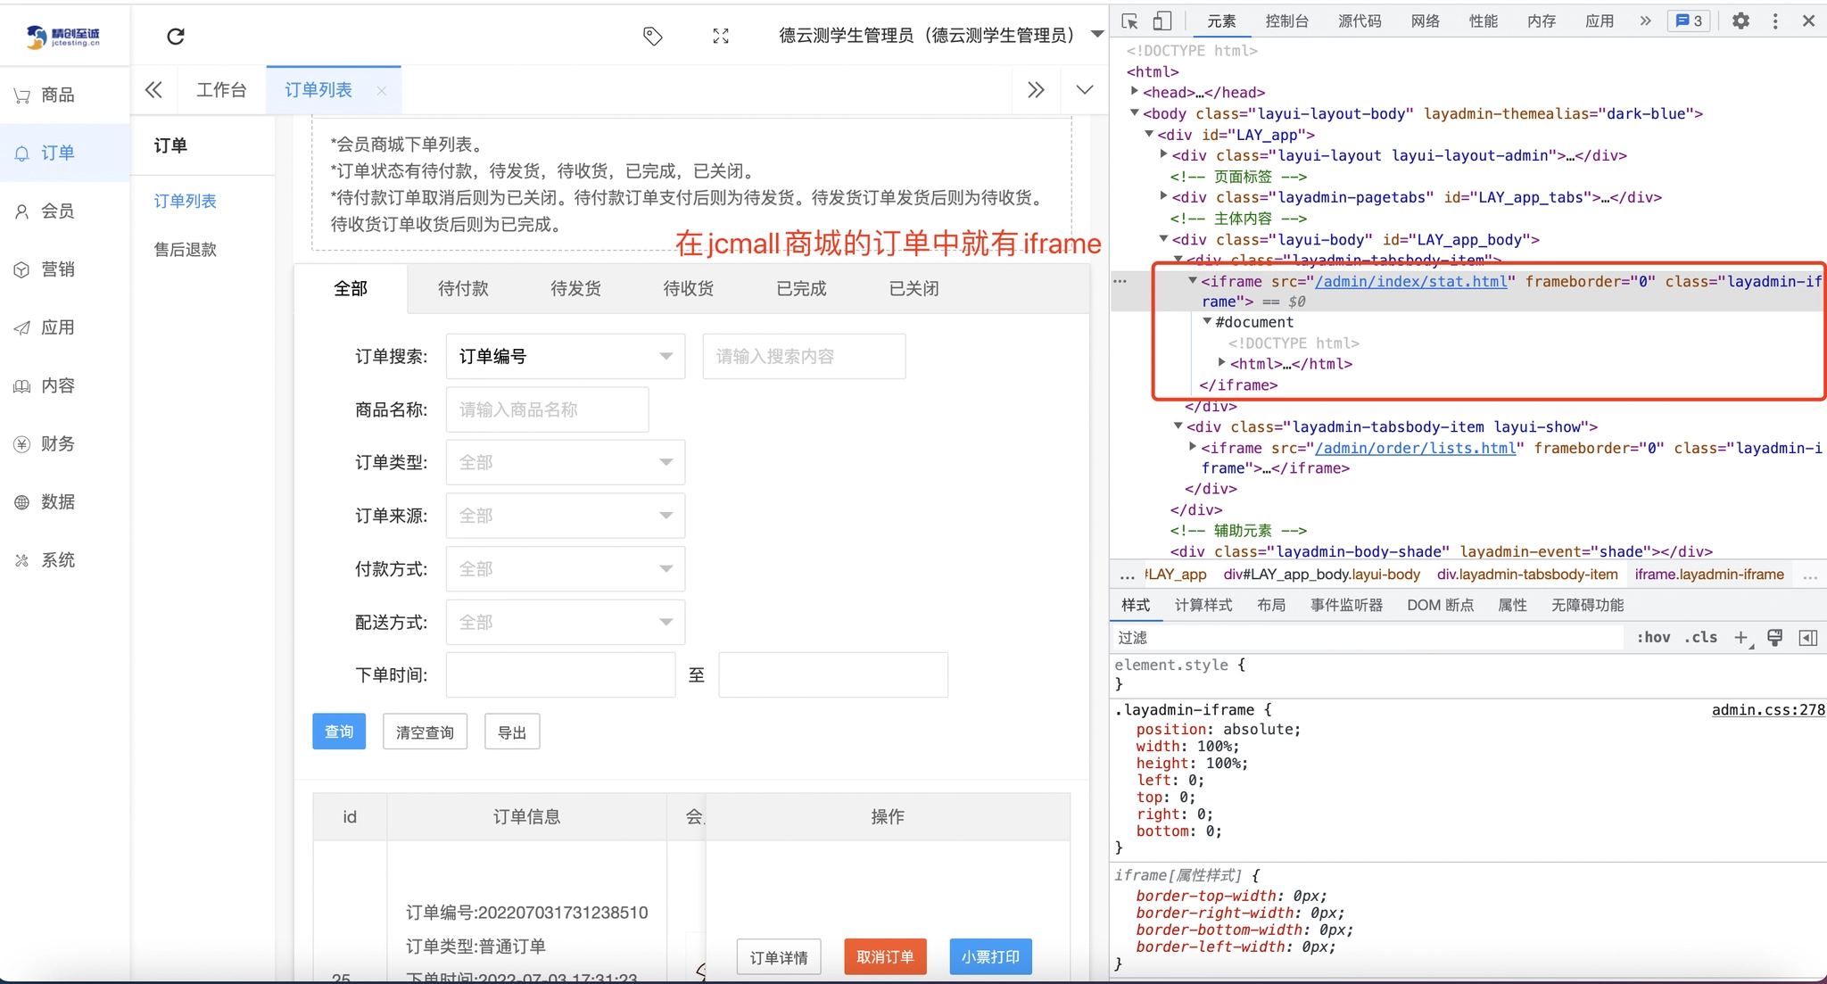Viewport: 1827px width, 984px height.
Task: Select 售后退款 in the submenu
Action: [x=186, y=249]
